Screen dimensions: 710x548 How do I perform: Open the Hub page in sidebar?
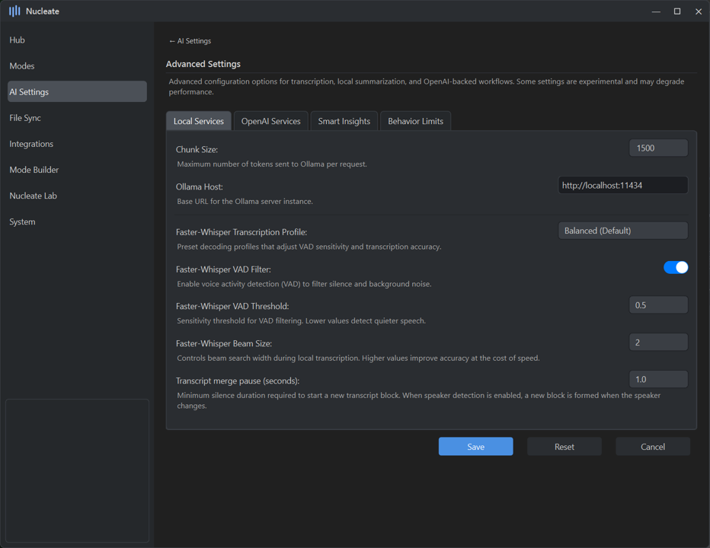click(18, 40)
